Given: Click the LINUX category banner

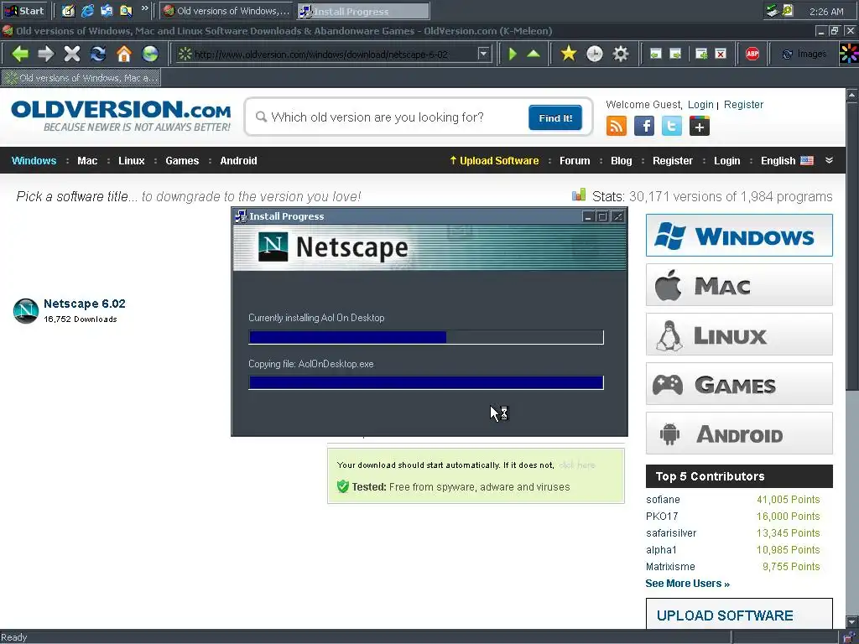Looking at the screenshot, I should (739, 334).
